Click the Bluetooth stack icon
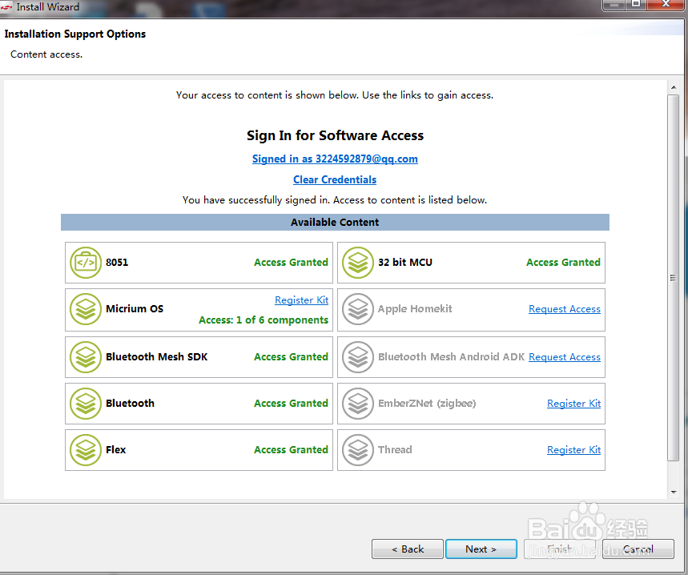 tap(86, 404)
